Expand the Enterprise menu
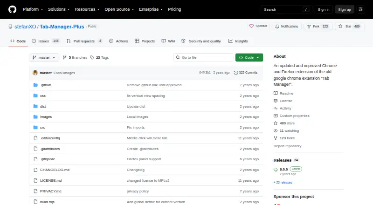Screen dimensions: 373x205 click(x=151, y=9)
